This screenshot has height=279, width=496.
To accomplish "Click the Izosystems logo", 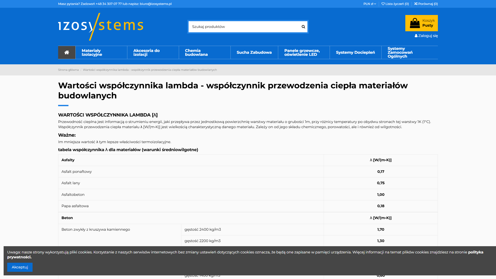I will [x=101, y=26].
